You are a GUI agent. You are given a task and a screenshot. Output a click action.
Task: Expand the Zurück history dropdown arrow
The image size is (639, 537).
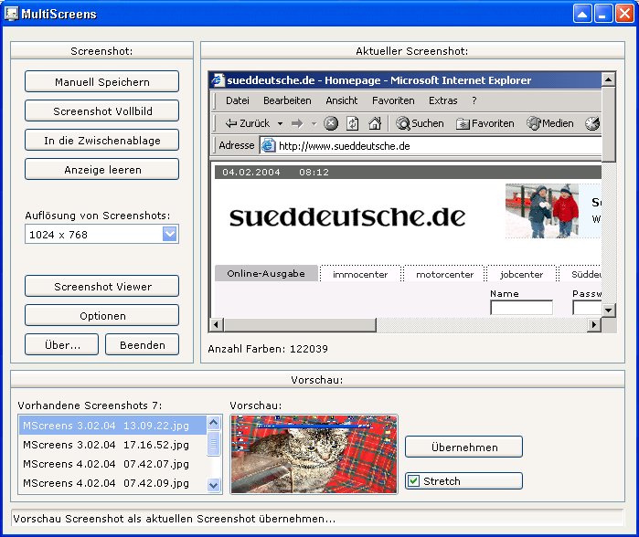[280, 124]
